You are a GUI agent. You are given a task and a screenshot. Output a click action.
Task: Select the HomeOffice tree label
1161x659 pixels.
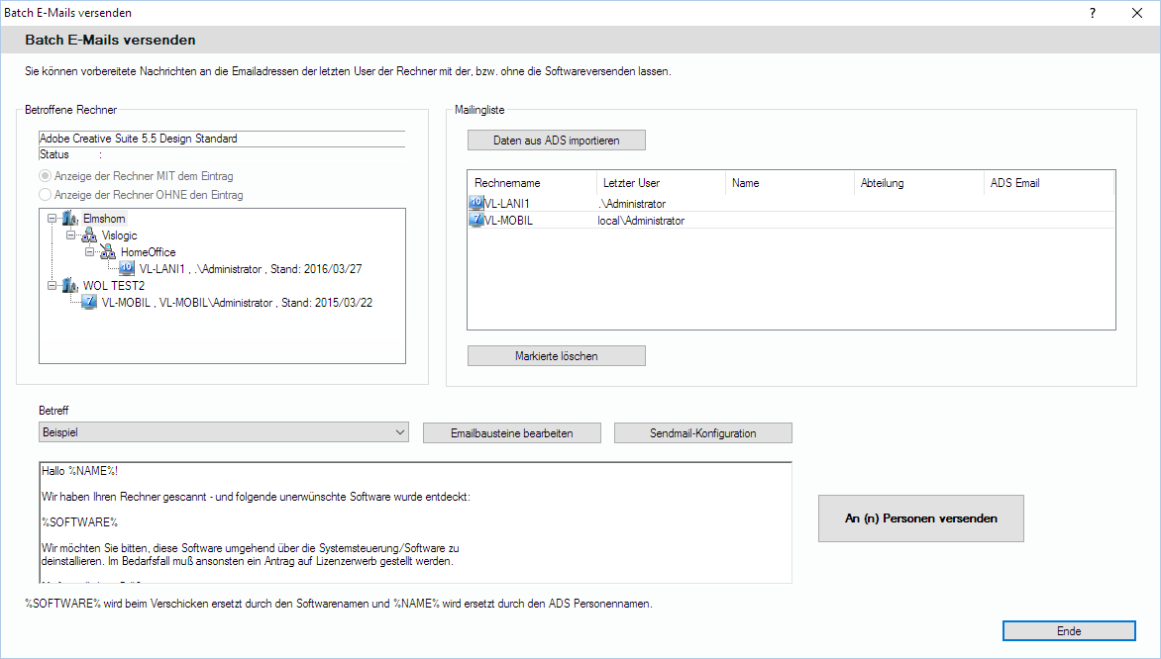pos(148,252)
